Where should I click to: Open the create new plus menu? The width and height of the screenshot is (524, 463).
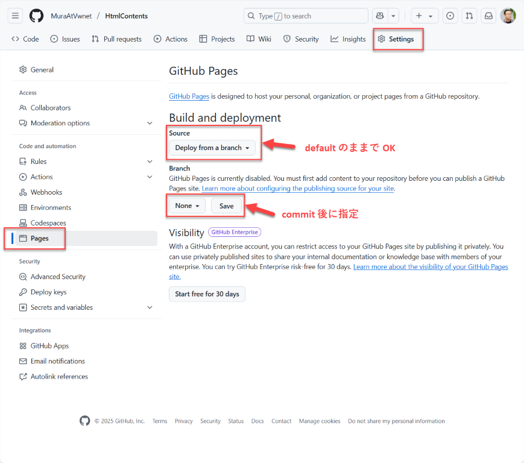point(425,16)
